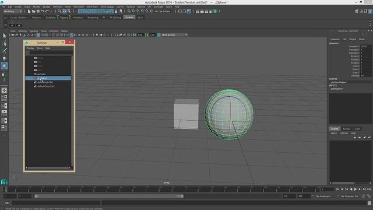Open the Windows menu
This screenshot has width=373, height=210.
pyautogui.click(x=58, y=6)
